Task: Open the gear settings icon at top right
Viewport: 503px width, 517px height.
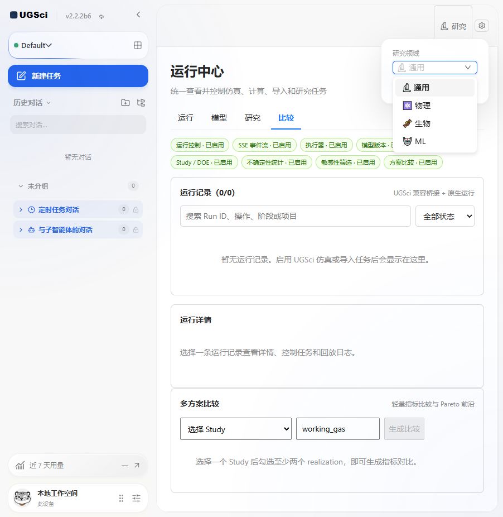Action: (482, 26)
